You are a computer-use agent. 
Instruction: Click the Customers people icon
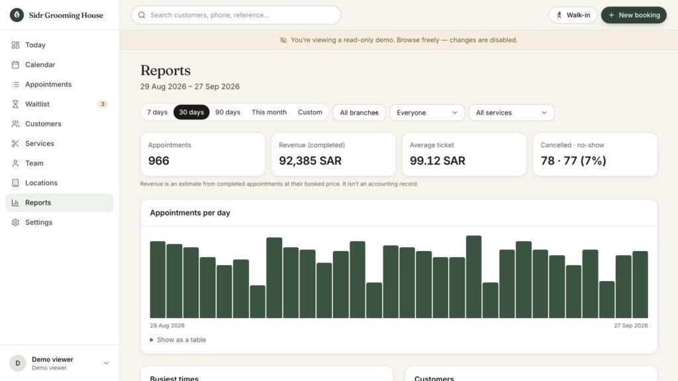(16, 124)
